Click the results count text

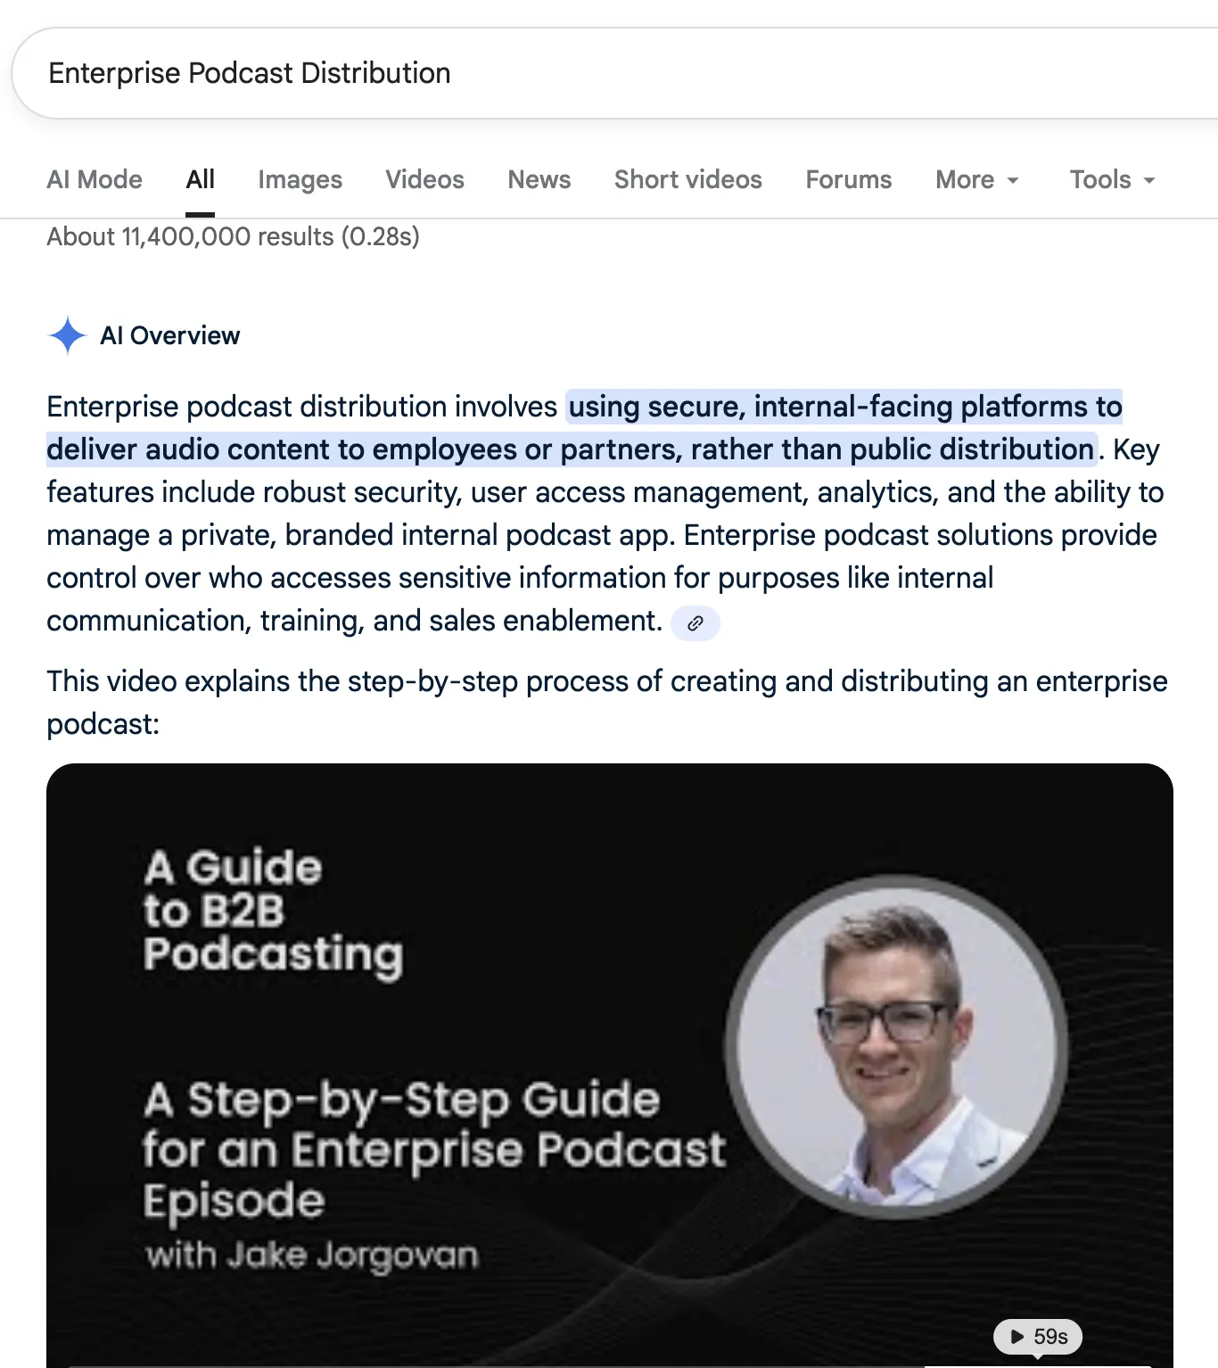click(x=233, y=236)
